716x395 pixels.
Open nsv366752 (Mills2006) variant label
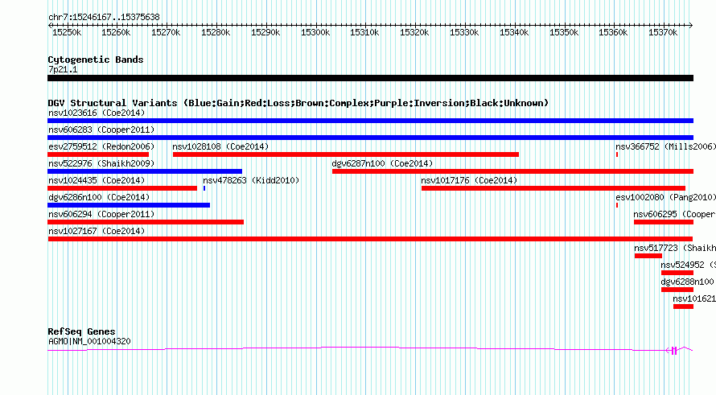tap(666, 146)
